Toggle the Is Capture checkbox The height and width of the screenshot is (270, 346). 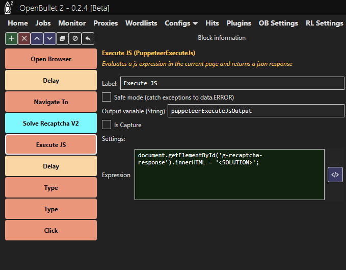pos(107,125)
